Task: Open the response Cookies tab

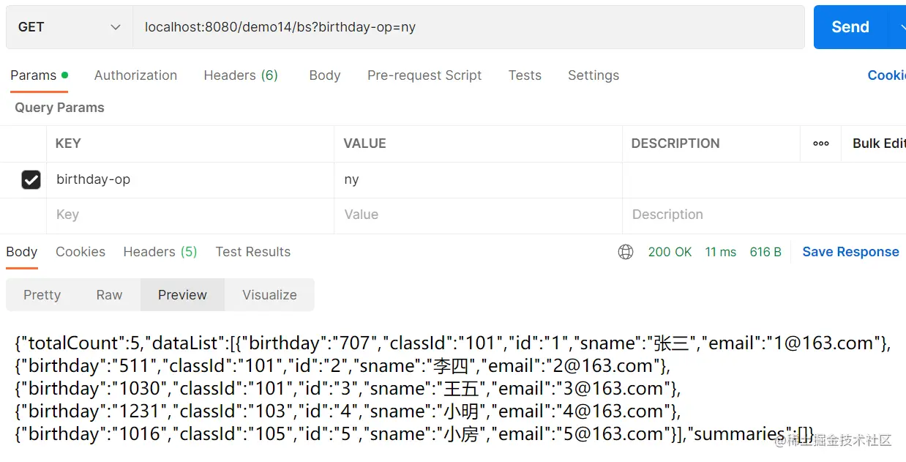Action: click(81, 252)
